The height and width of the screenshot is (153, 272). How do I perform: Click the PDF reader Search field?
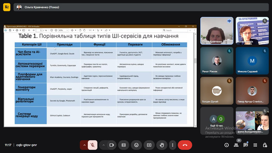175,30
